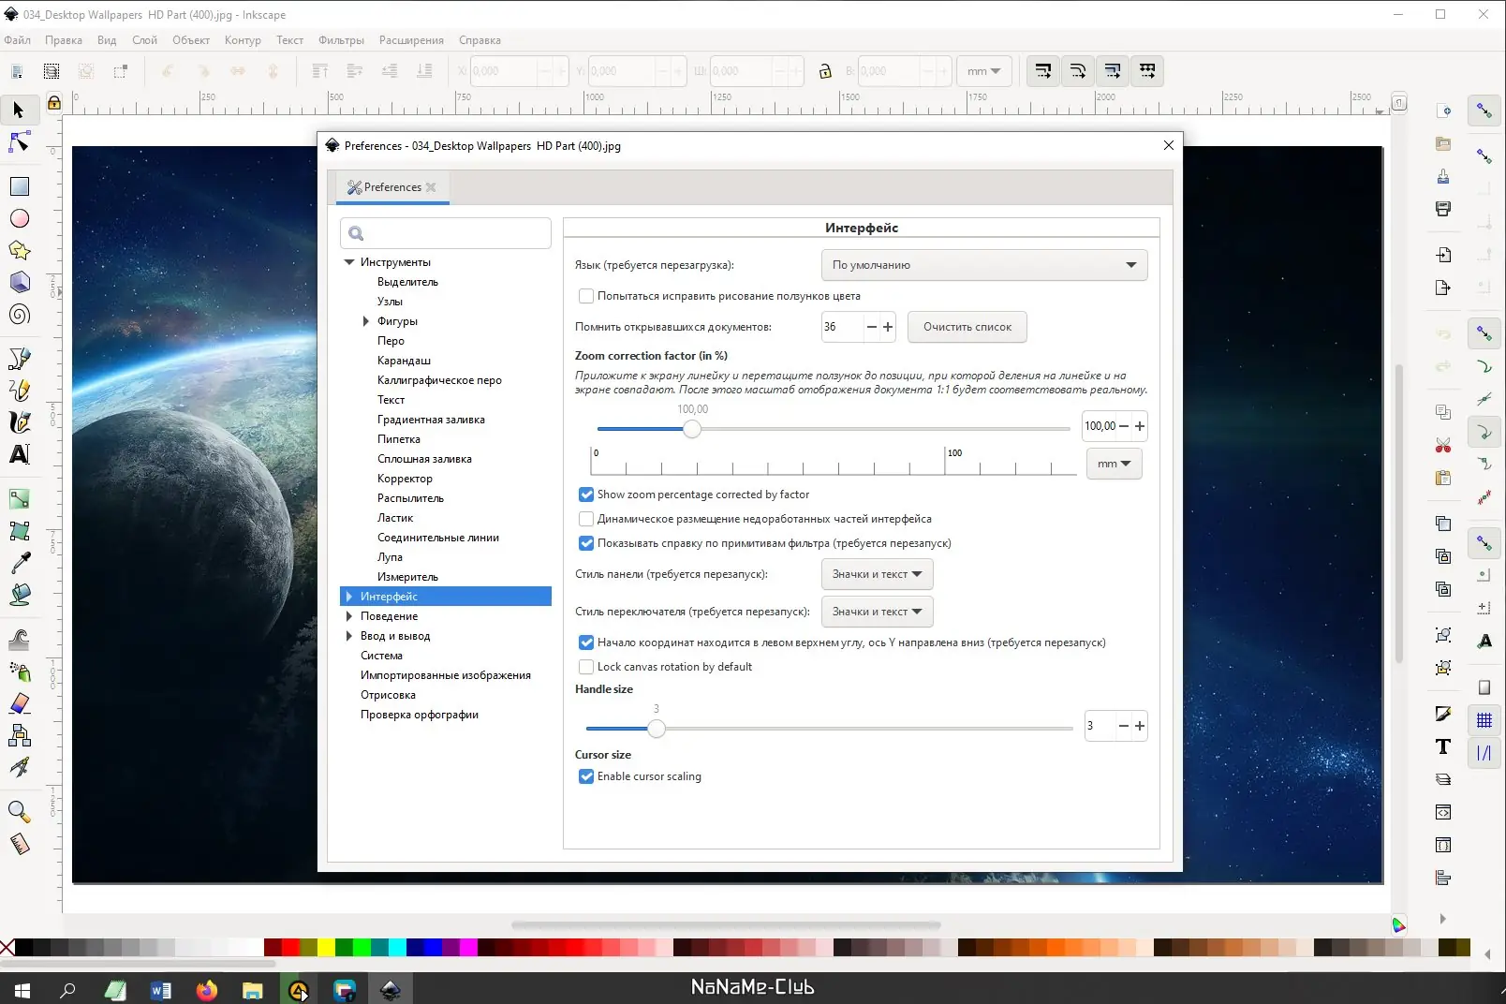Open the Расширения menu
1506x1004 pixels.
[x=411, y=40]
